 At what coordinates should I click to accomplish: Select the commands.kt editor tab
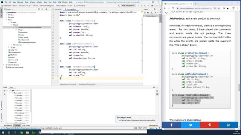coord(71,9)
